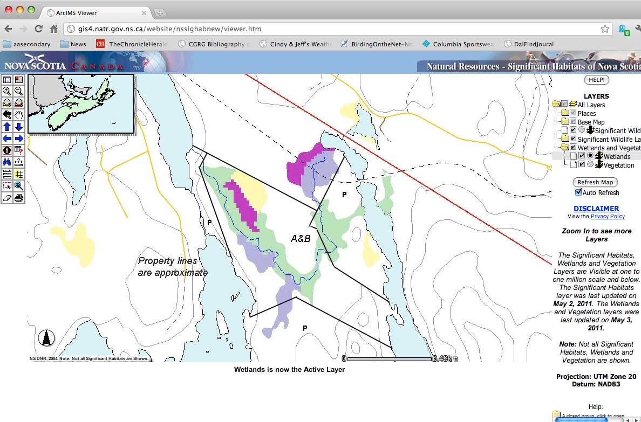Open TheChronicleHerald bookmark

(x=132, y=44)
